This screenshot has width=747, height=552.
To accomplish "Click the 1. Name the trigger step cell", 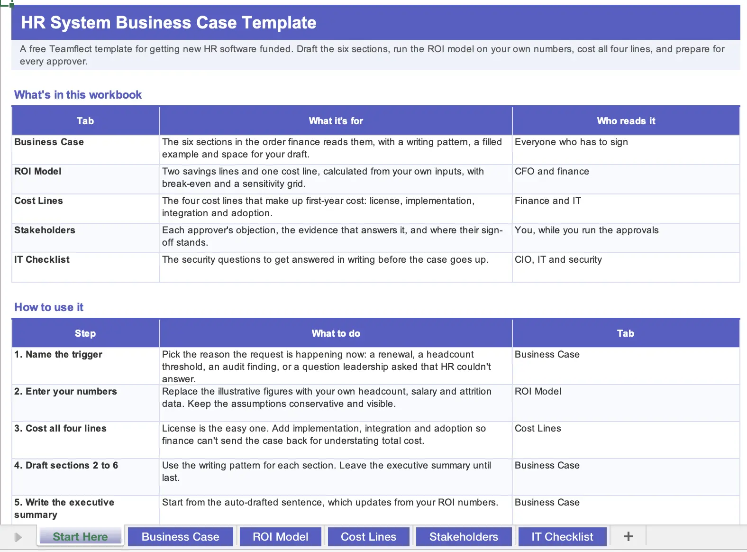I will point(85,366).
